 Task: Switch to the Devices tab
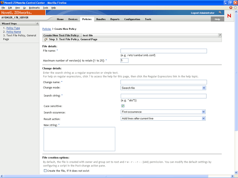coord(73,19)
